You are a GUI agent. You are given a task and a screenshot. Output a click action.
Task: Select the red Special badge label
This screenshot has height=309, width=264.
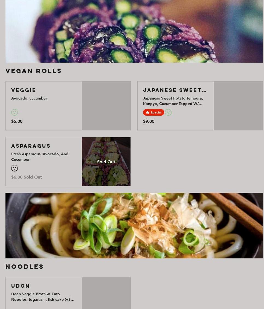pos(153,112)
